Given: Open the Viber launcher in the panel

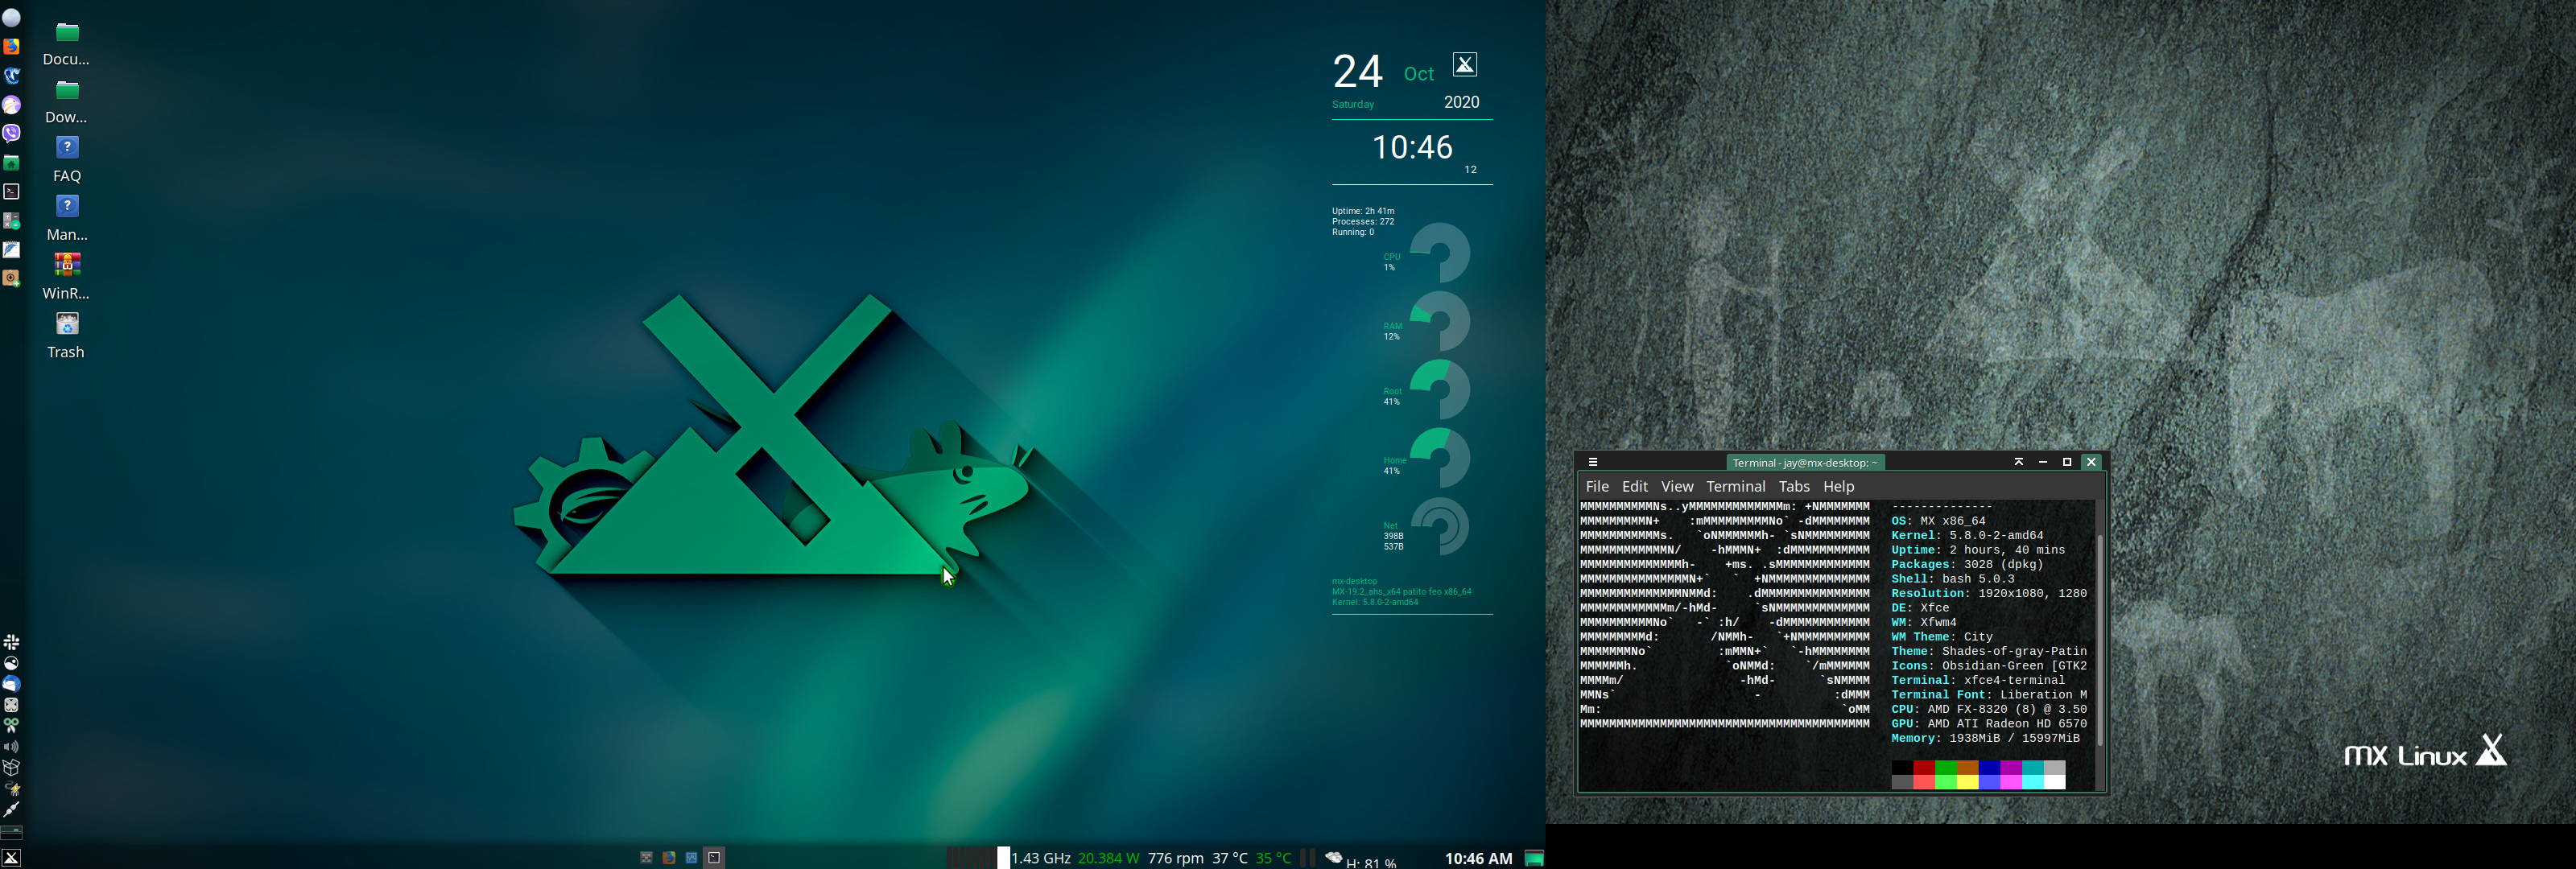Looking at the screenshot, I should (x=11, y=133).
